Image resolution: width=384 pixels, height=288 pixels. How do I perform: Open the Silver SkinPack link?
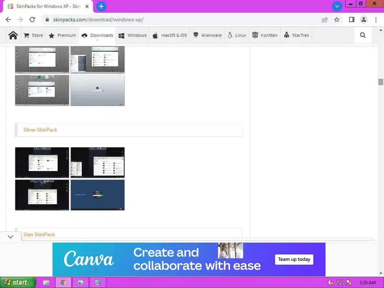pyautogui.click(x=40, y=130)
